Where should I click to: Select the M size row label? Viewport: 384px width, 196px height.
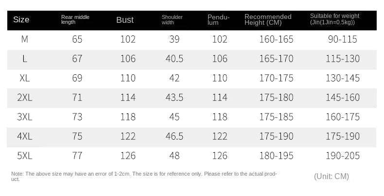click(24, 40)
